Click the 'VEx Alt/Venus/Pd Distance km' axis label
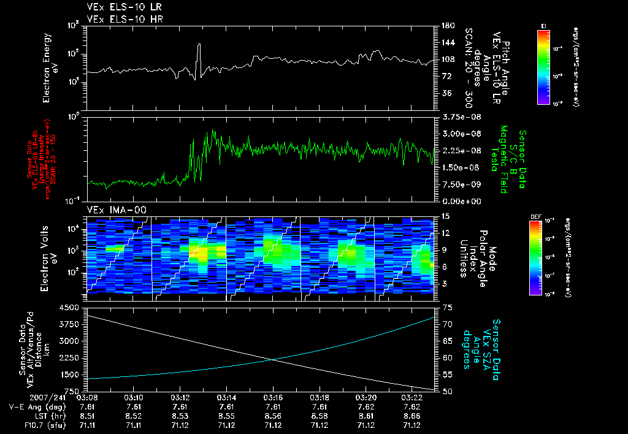The height and width of the screenshot is (434, 628). point(39,350)
